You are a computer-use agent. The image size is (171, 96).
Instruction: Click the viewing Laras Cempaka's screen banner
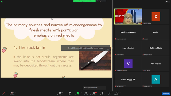click(84, 1)
